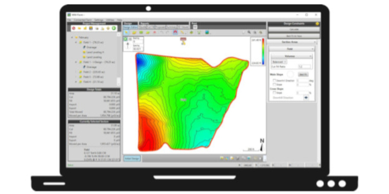Enable the Slope checkbox under Main Slope

coord(274,84)
